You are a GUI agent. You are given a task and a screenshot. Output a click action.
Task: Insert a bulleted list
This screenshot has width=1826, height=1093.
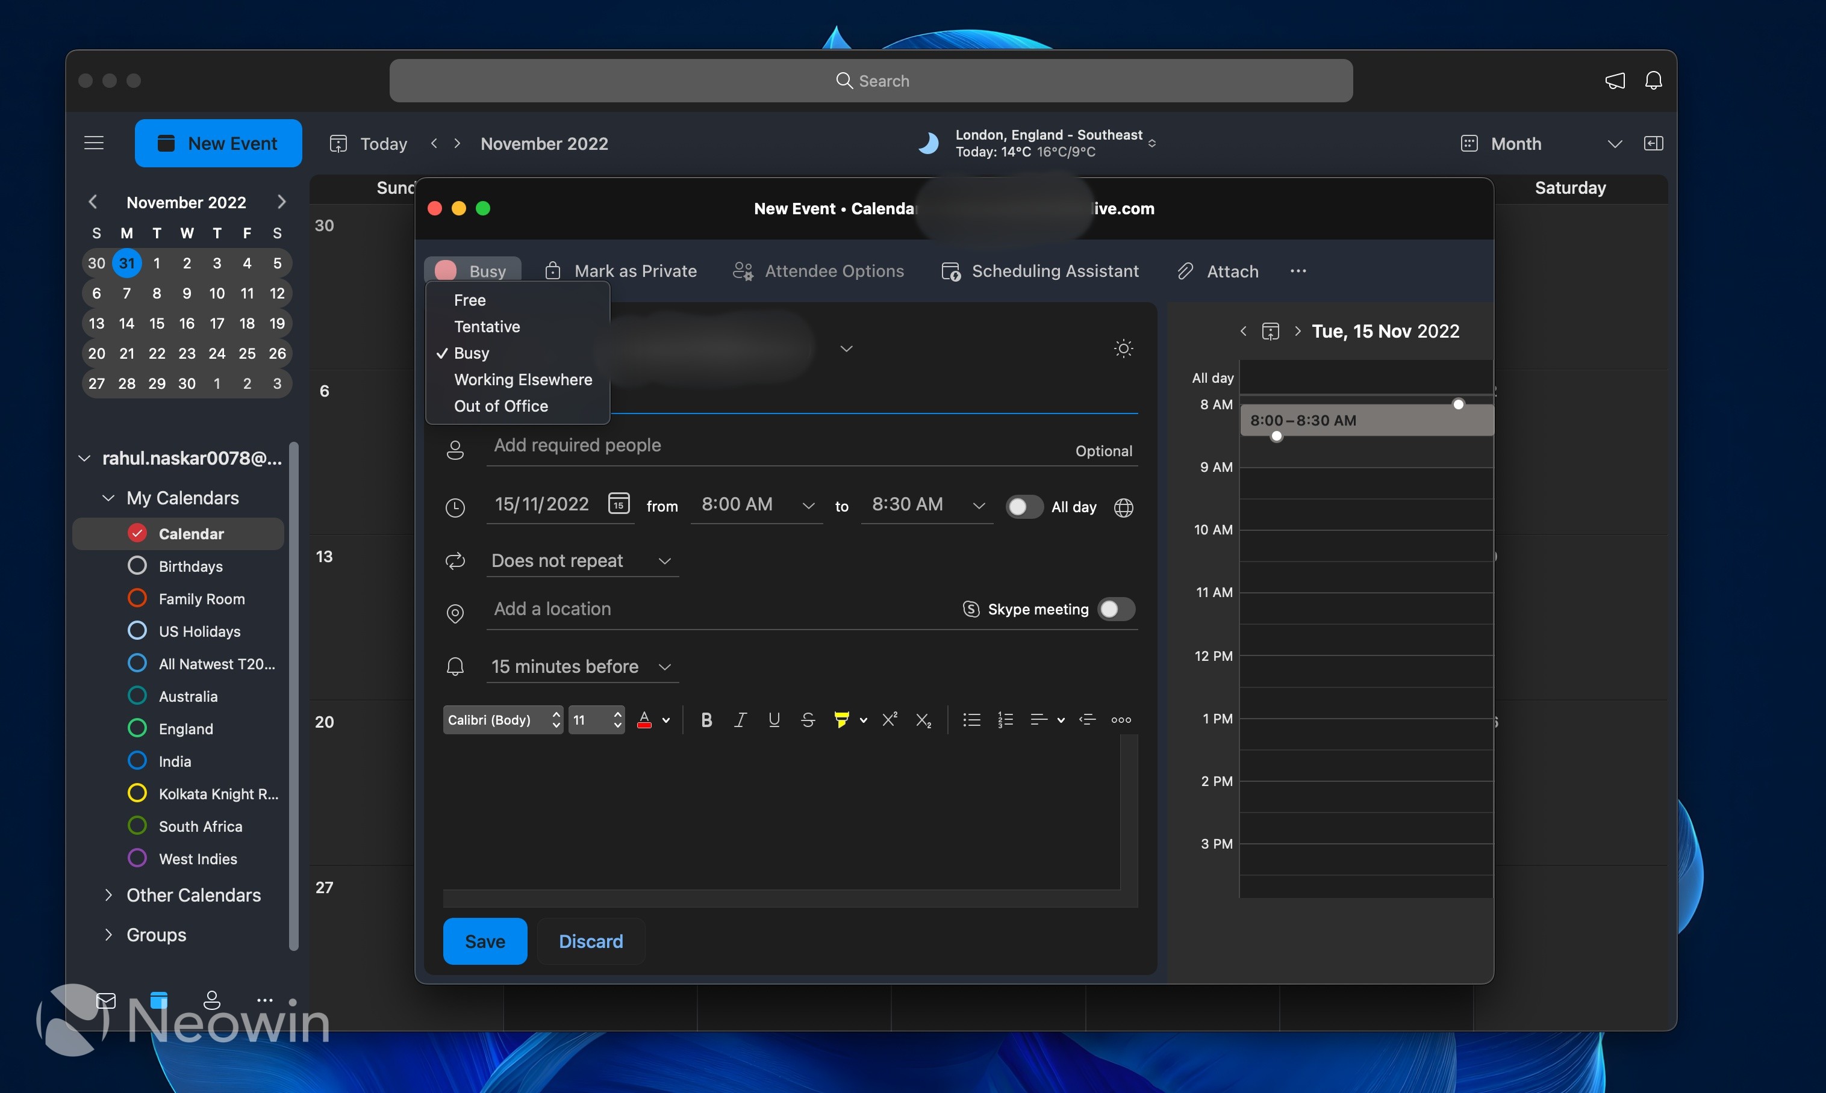click(971, 720)
